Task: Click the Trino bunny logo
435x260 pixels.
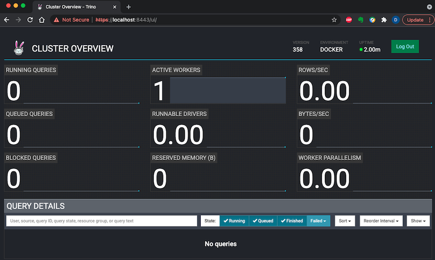Action: [x=19, y=48]
